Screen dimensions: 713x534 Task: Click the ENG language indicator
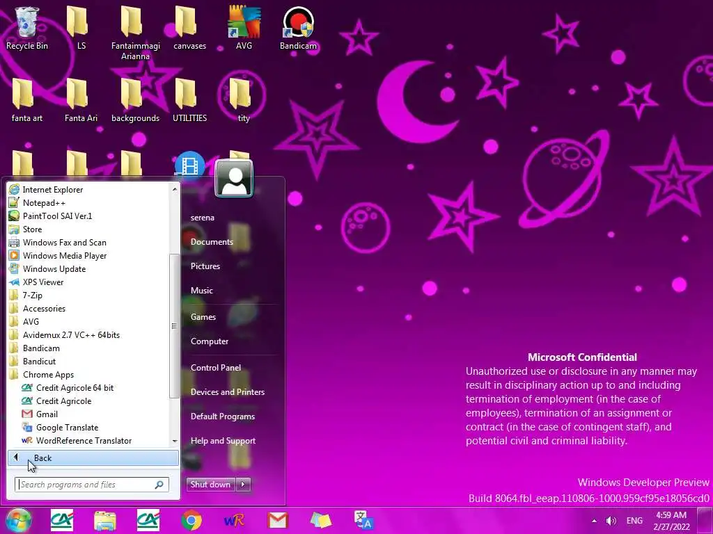coord(634,521)
